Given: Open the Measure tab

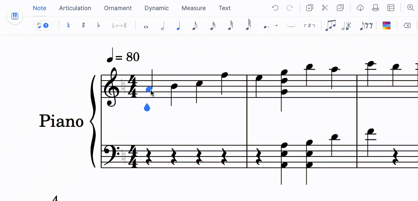Looking at the screenshot, I should (x=193, y=8).
